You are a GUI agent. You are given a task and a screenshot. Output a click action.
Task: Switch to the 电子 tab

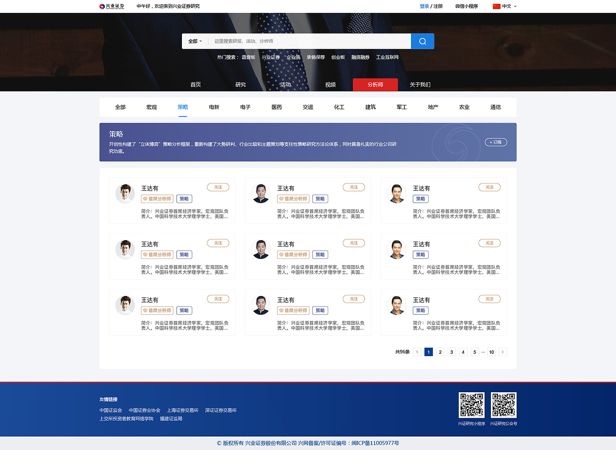click(245, 107)
